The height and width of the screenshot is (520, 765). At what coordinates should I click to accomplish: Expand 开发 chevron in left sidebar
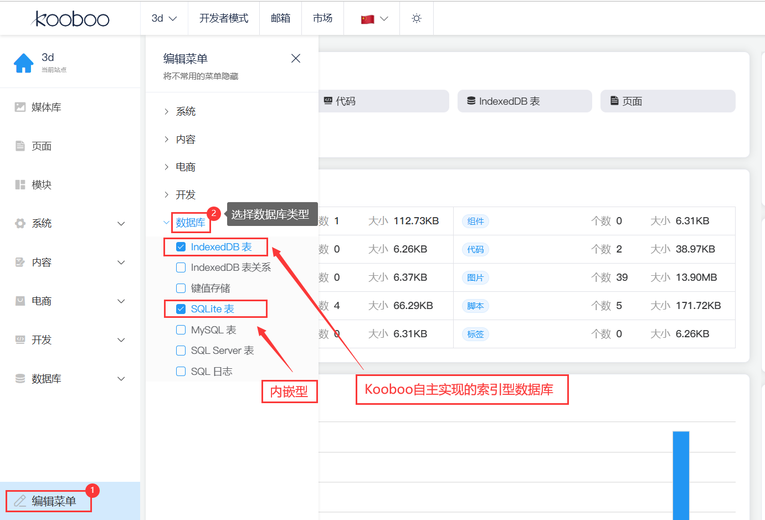[121, 340]
